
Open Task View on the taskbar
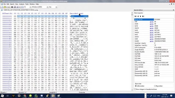click(x=8, y=96)
